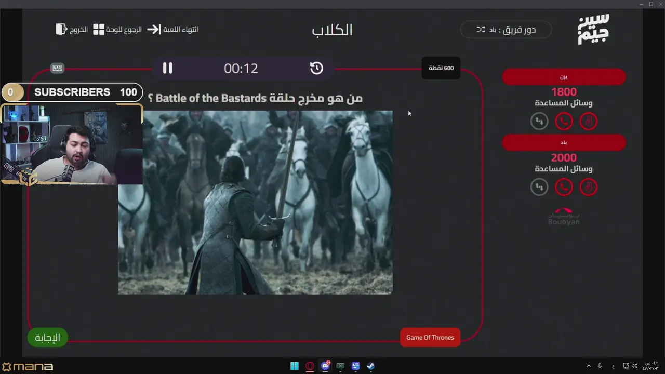Use يزن team's phone call lifeline
Image resolution: width=665 pixels, height=374 pixels.
[x=564, y=122]
